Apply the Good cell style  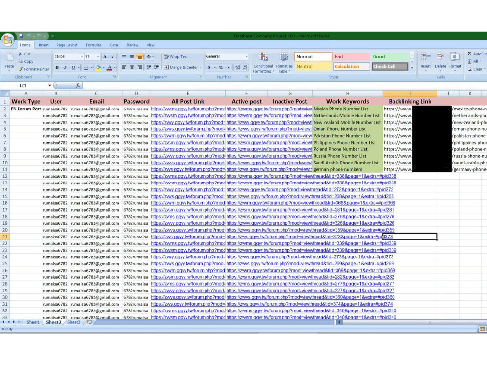(390, 56)
